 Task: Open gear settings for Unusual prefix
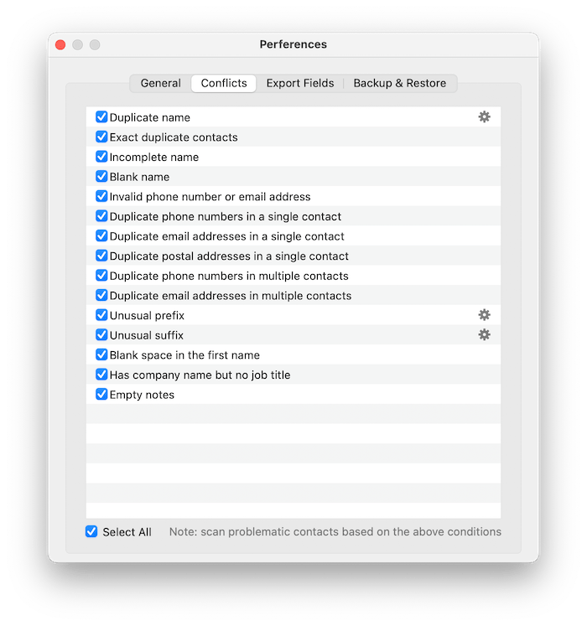[484, 315]
